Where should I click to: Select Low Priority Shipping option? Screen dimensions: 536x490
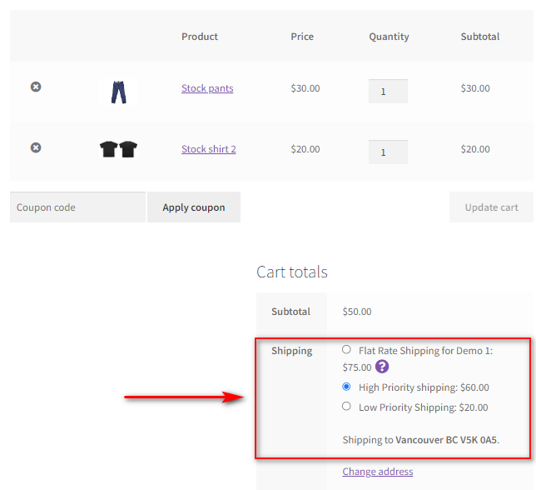coord(346,407)
